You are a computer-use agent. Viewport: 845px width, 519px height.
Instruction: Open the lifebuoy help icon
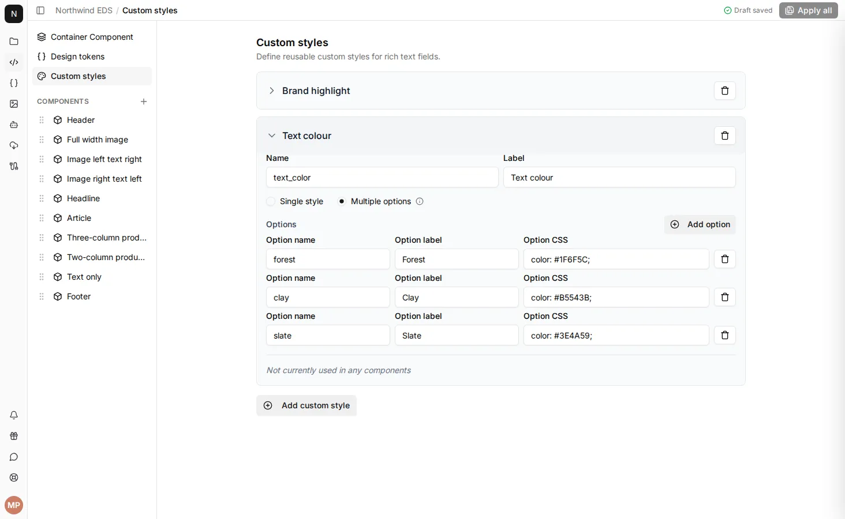tap(14, 477)
